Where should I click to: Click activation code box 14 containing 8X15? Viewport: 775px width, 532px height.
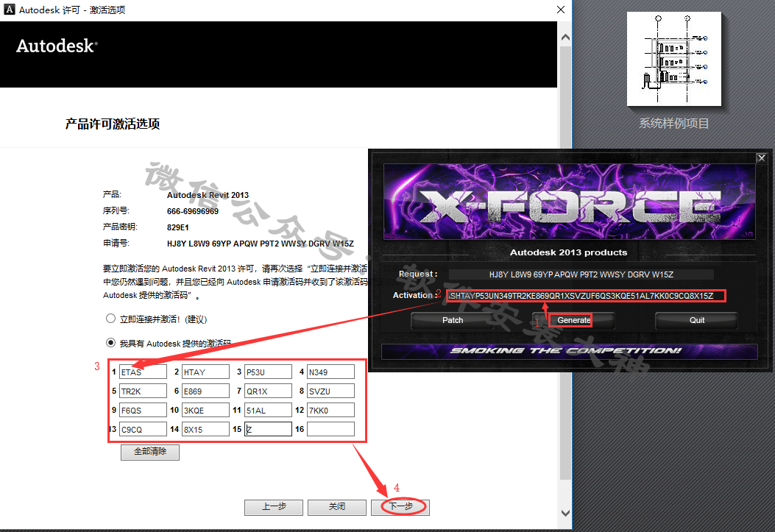tap(205, 429)
